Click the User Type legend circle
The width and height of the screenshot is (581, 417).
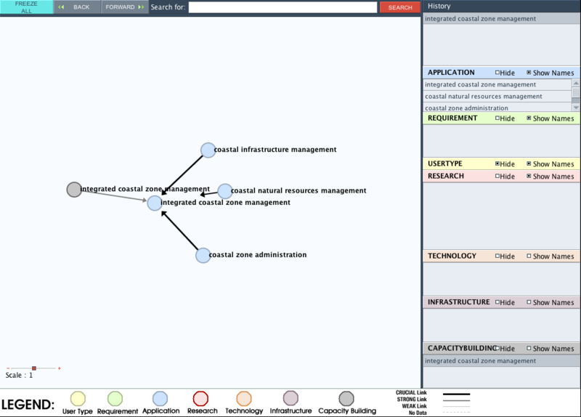point(78,398)
